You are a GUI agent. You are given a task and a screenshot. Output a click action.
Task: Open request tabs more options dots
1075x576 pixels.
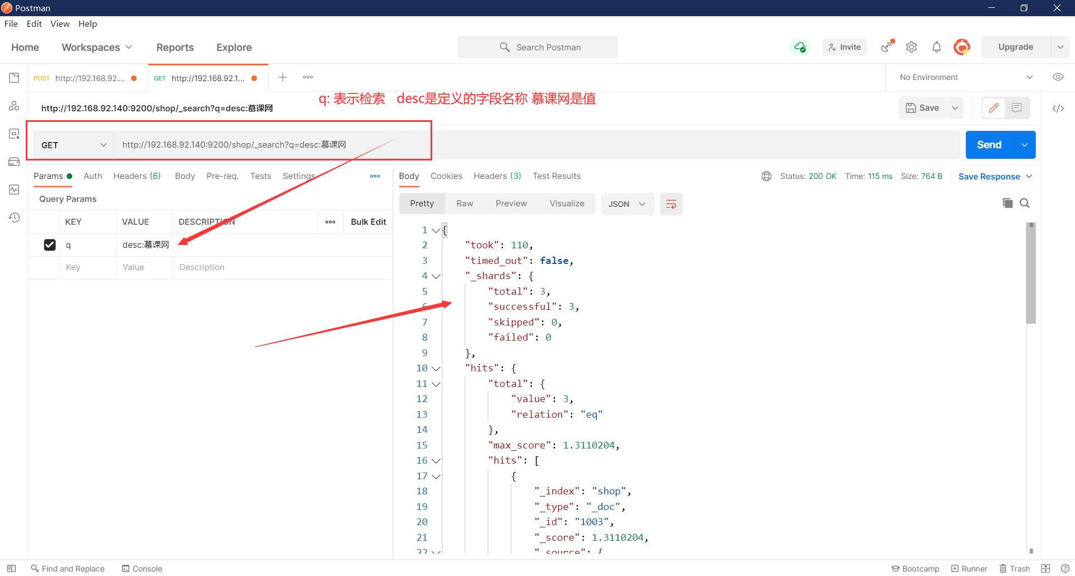375,176
